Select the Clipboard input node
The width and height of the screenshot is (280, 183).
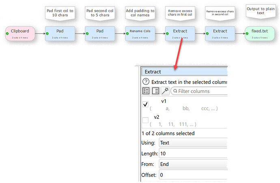[x=20, y=34]
